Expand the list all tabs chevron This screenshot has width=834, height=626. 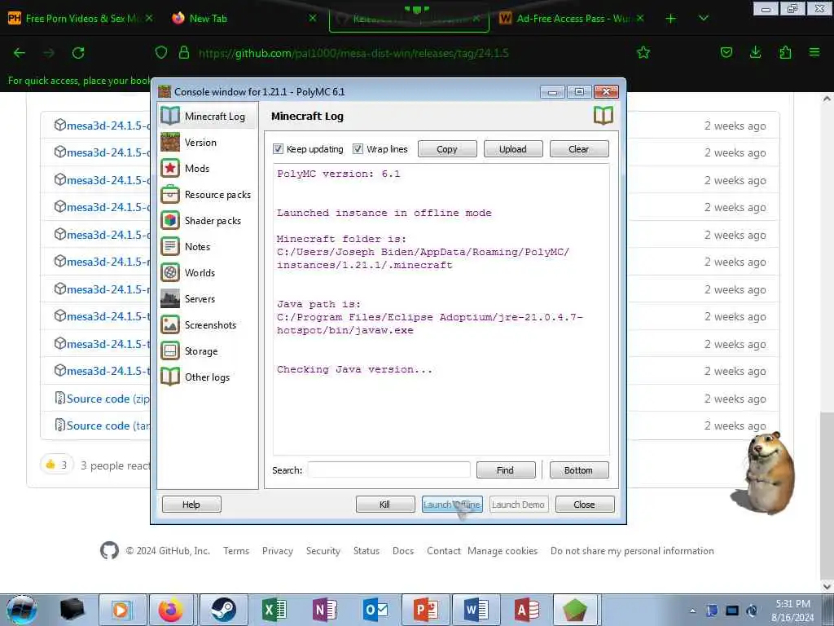(704, 18)
